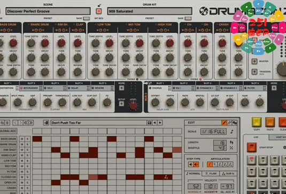
Task: Click the note icon beside SCALE display
Action: coord(232,131)
